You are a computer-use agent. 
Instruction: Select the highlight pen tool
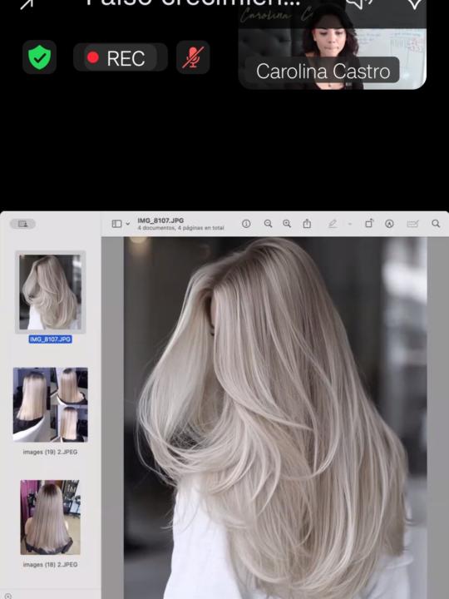[x=333, y=224]
